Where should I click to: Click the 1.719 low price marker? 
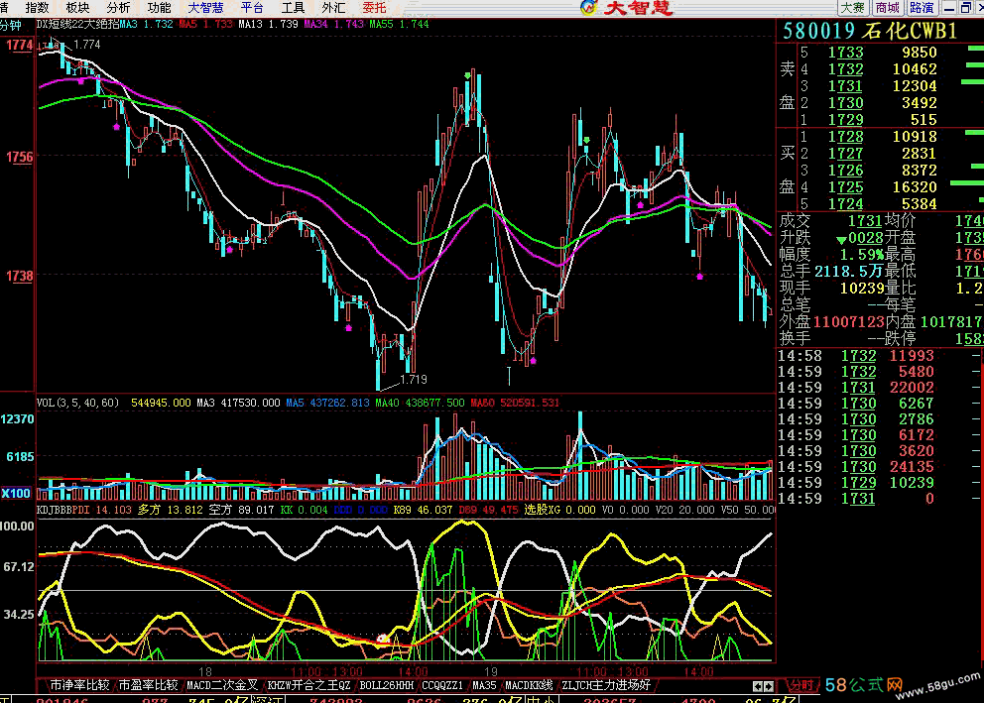tap(413, 380)
